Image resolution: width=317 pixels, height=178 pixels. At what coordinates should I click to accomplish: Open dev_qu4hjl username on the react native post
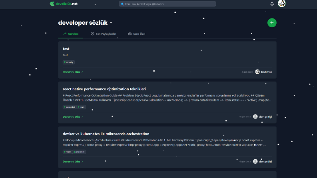(x=265, y=117)
